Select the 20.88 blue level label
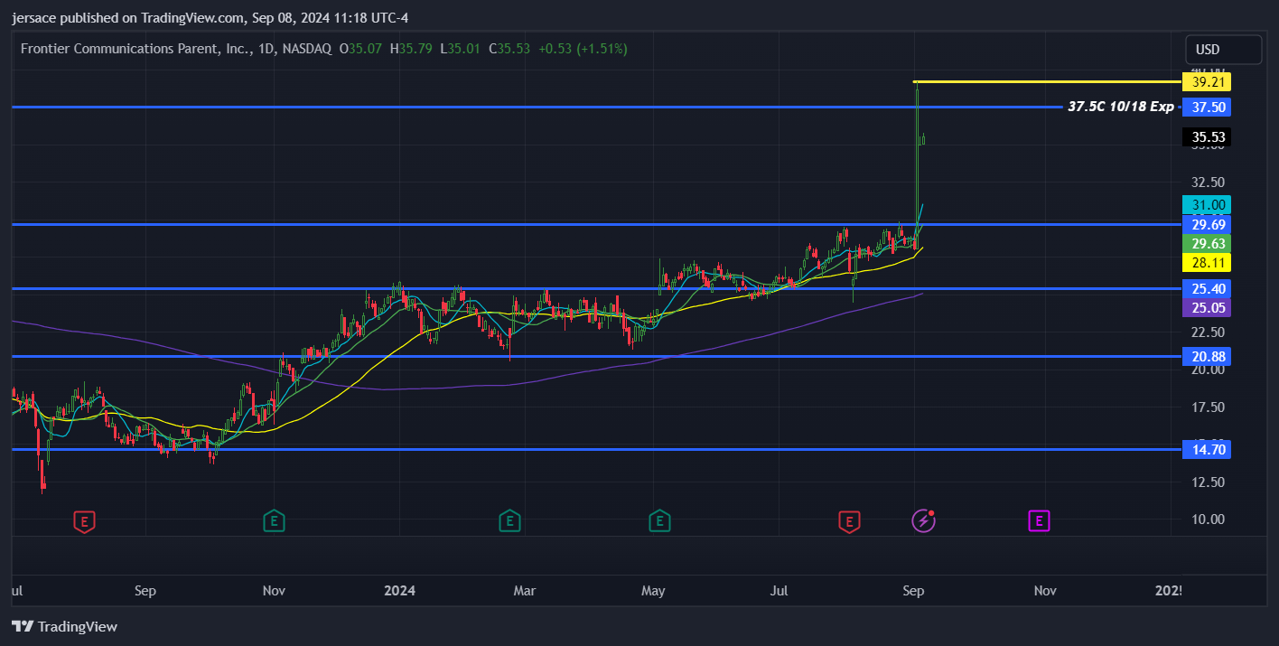Viewport: 1279px width, 646px height. [1207, 356]
